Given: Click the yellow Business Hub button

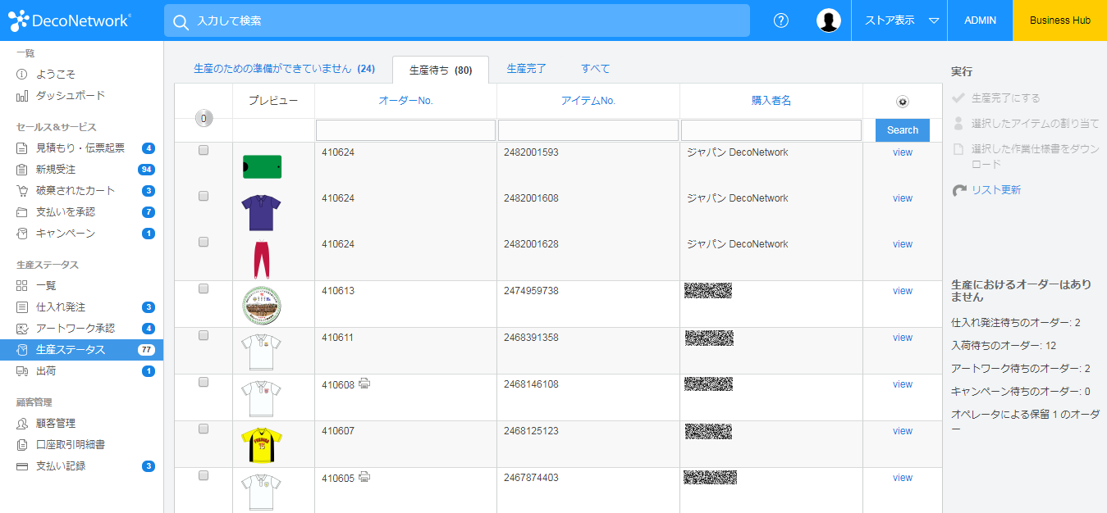Looking at the screenshot, I should pyautogui.click(x=1059, y=20).
